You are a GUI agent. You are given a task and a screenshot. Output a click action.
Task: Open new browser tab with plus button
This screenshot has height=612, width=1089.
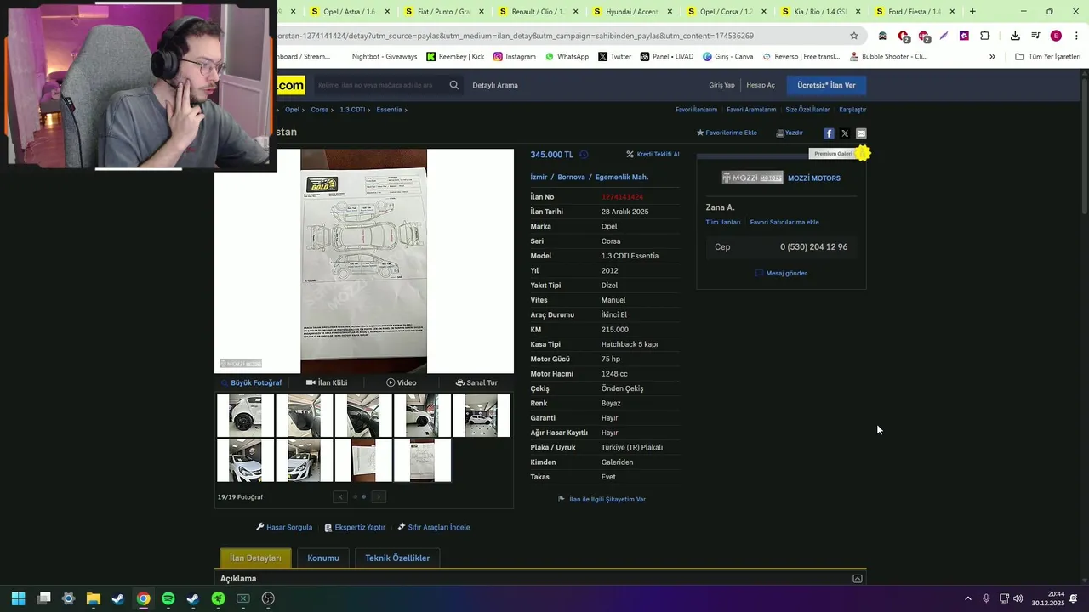(x=972, y=12)
